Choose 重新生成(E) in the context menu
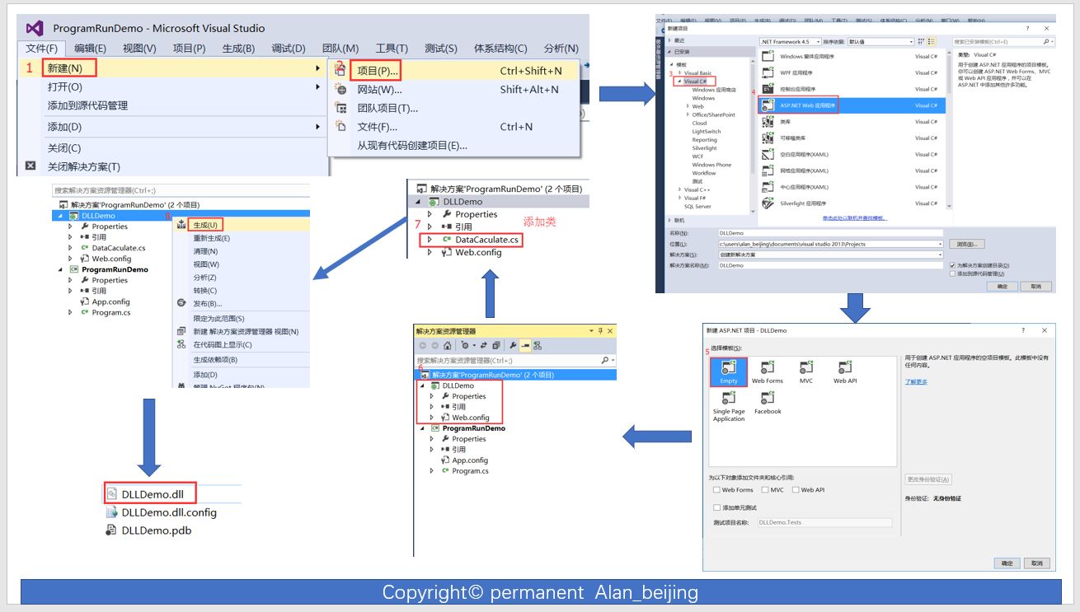This screenshot has height=612, width=1080. pos(212,238)
